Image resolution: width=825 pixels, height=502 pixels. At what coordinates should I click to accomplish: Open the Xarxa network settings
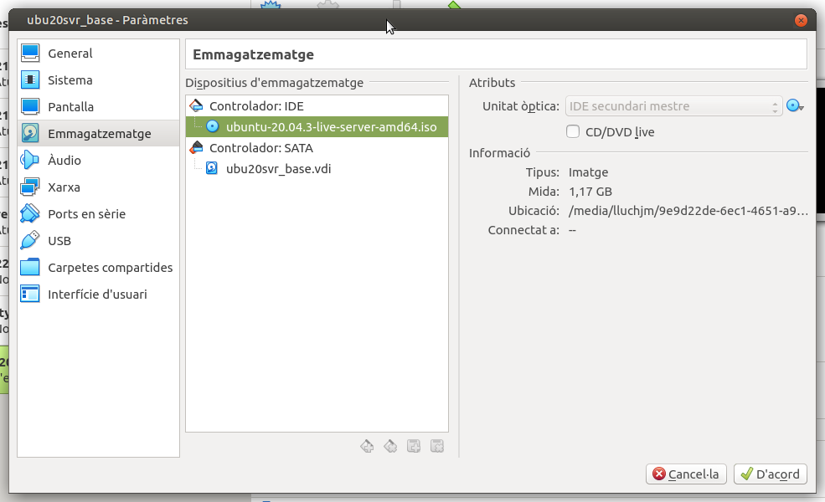64,187
